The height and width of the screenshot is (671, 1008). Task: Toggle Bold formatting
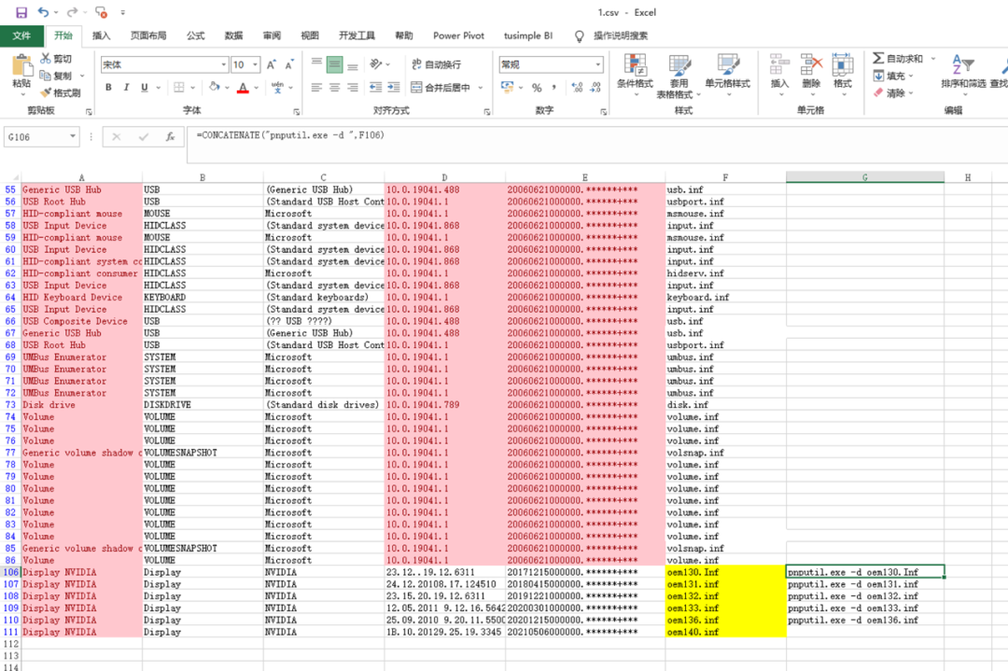click(x=108, y=88)
